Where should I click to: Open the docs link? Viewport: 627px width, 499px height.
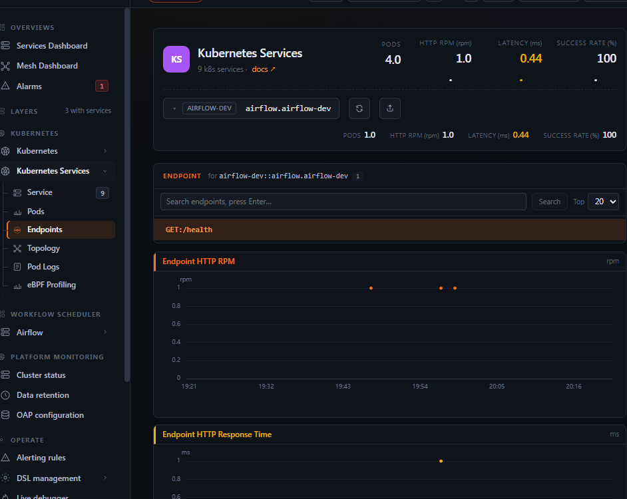point(264,69)
